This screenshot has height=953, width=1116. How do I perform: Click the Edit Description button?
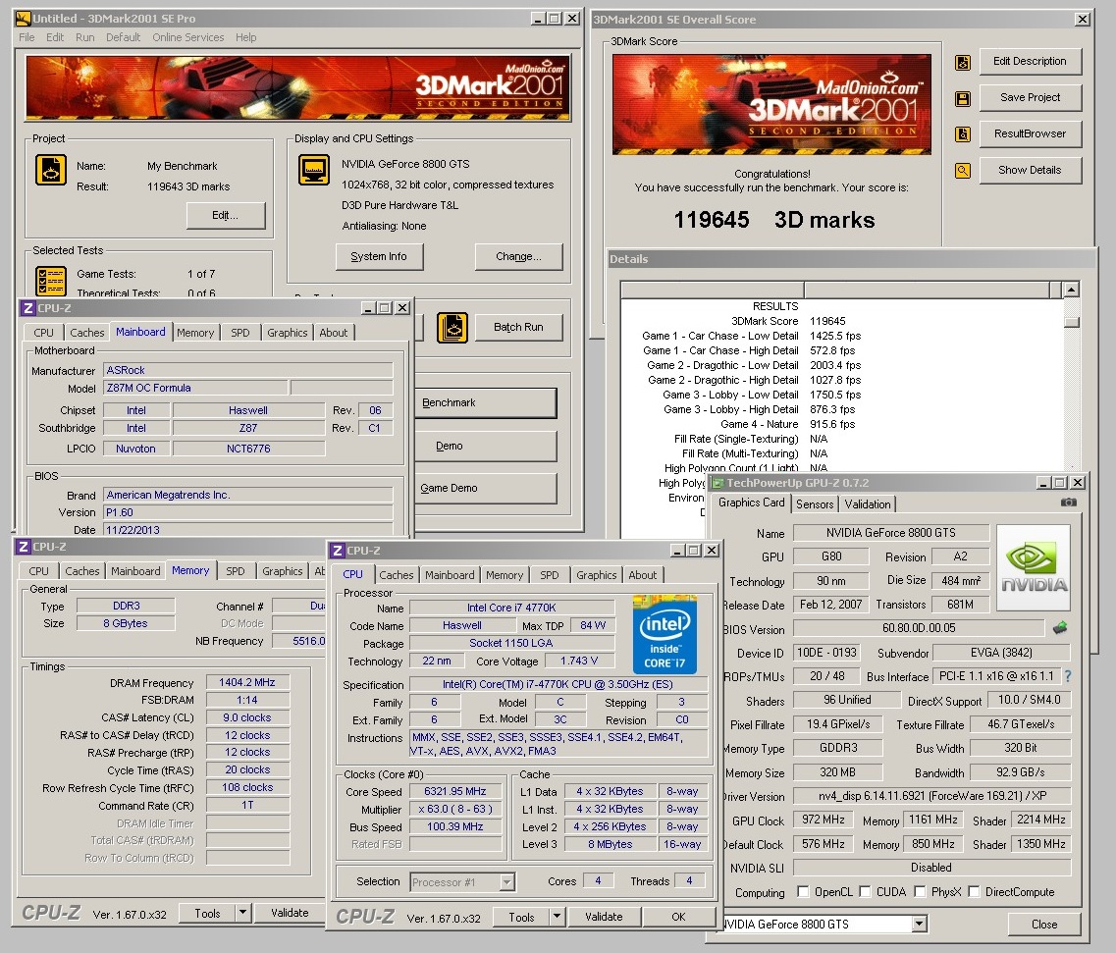[1030, 61]
